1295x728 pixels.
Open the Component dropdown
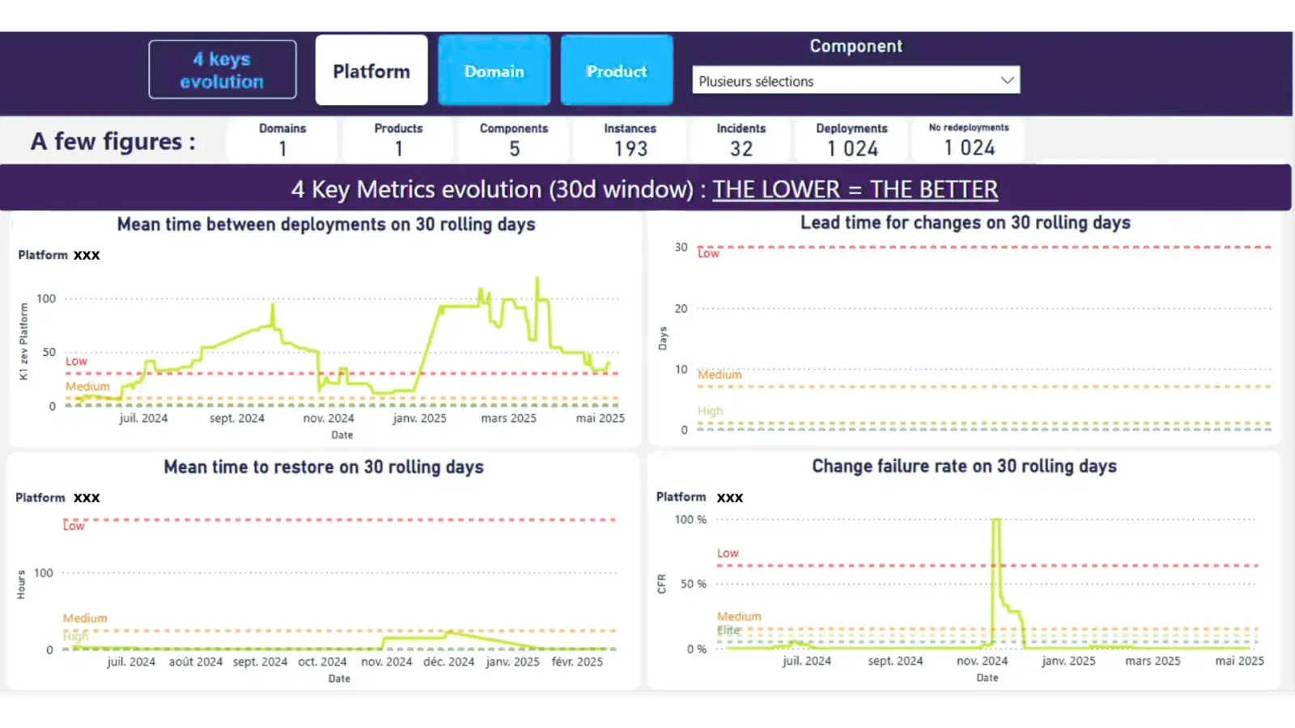[856, 80]
